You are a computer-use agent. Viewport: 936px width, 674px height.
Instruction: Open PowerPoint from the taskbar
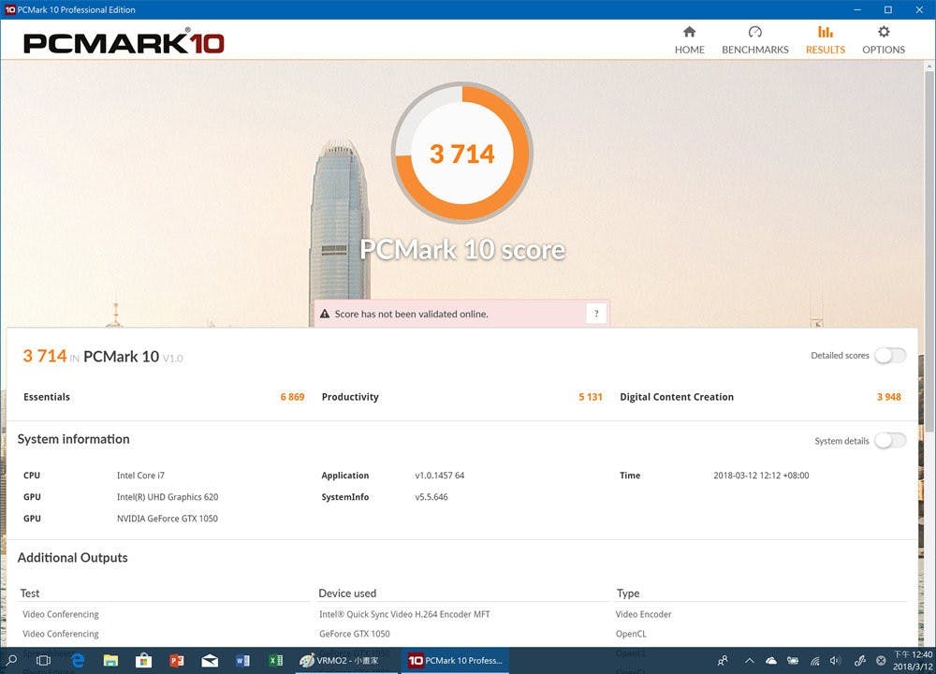[177, 660]
